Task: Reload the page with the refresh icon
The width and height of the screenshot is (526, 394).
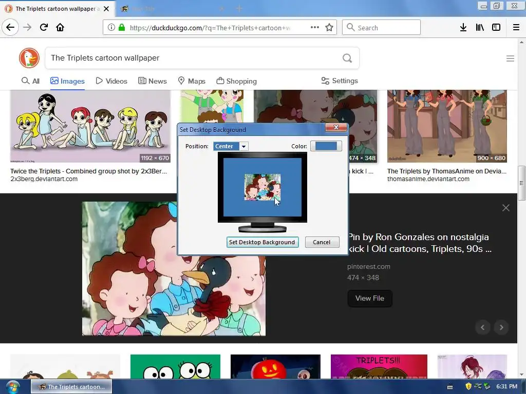Action: tap(44, 27)
